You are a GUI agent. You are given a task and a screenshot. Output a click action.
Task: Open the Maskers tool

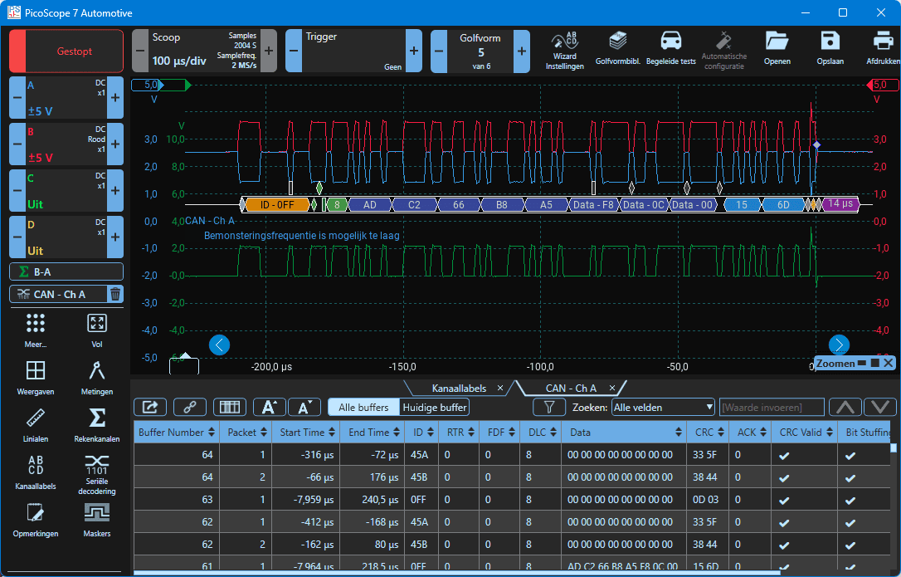click(96, 519)
